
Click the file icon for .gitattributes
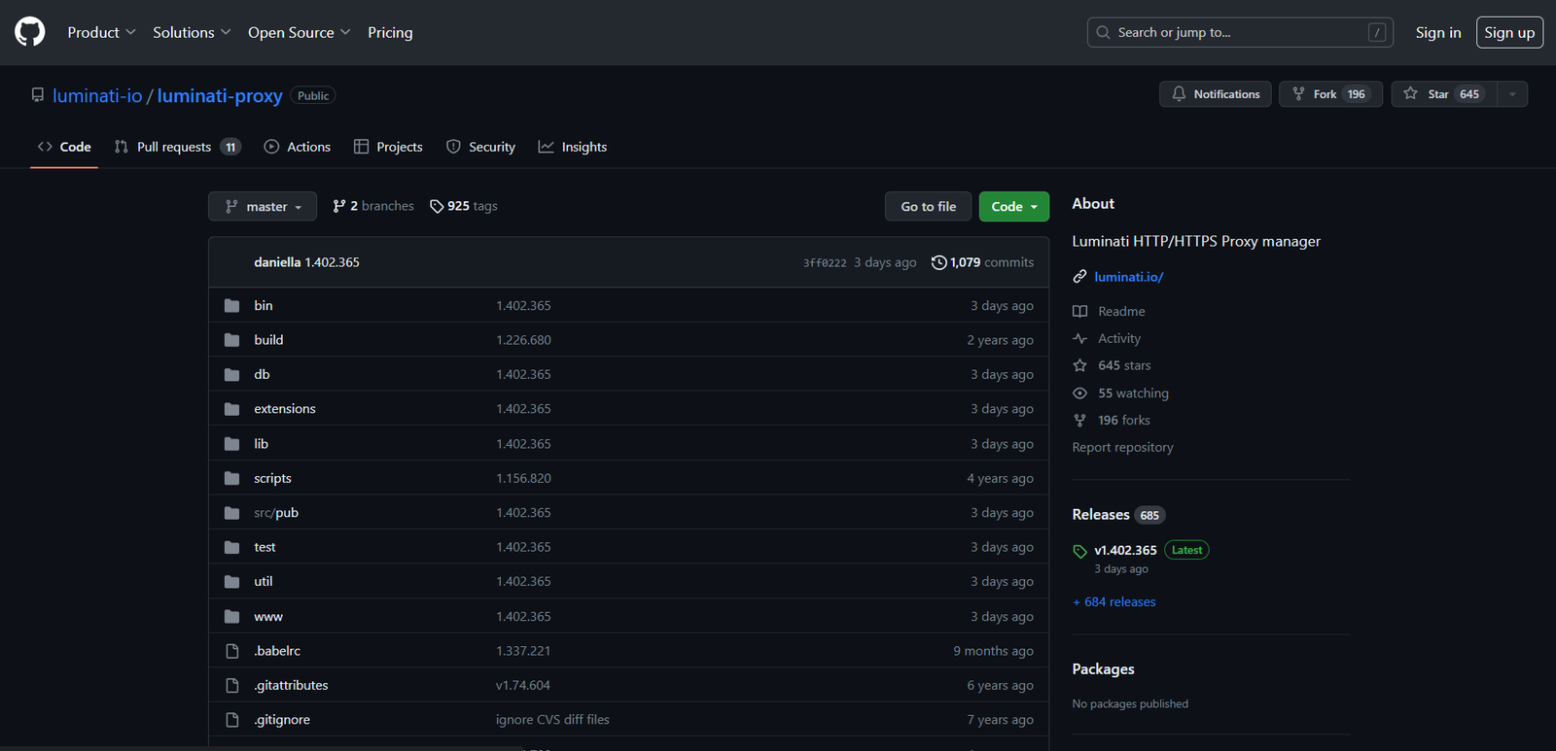point(232,686)
